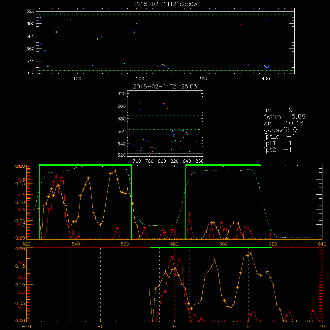Viewport: 330px width, 330px height.
Task: Click the x-axis label '200' on the top plot
Action: 140,79
